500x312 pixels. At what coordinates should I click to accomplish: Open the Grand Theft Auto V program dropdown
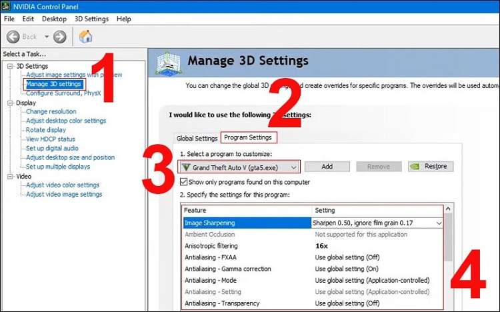point(239,167)
